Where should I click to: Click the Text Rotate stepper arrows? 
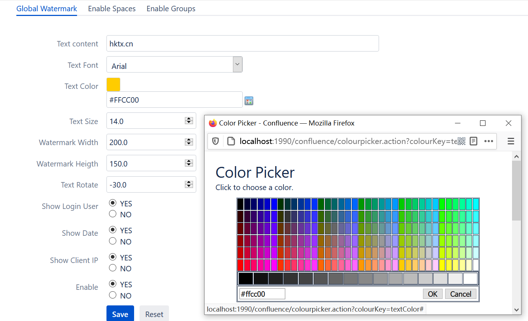coord(189,184)
